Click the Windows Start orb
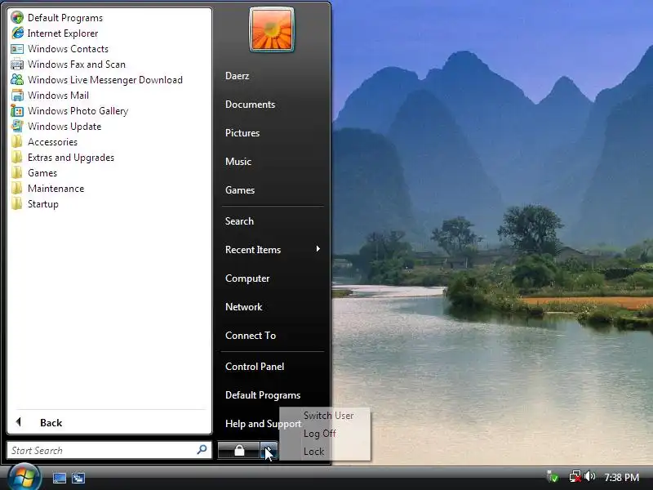Screen dimensions: 653x490 click(24, 476)
